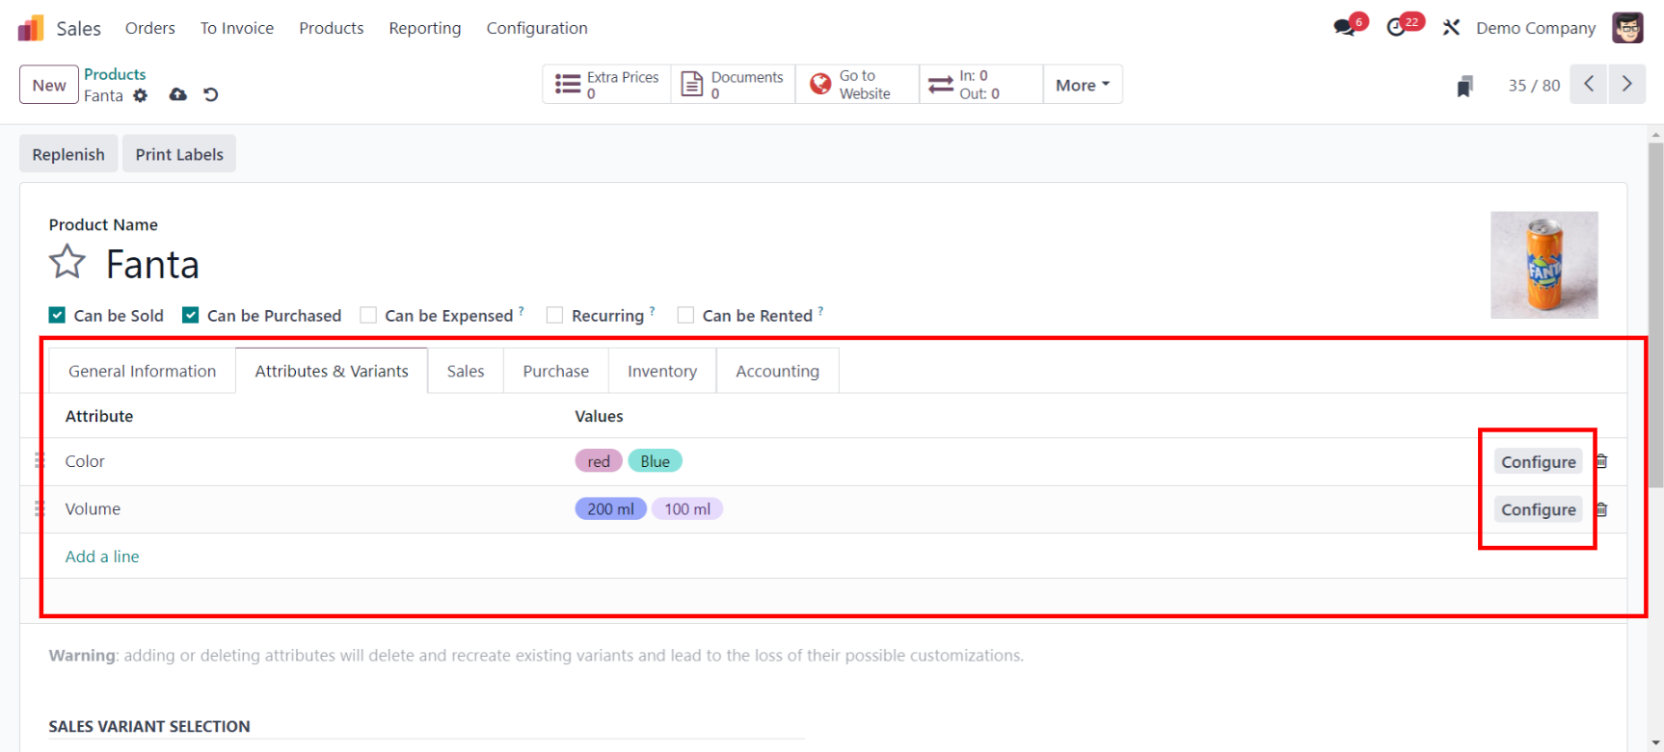
Task: Click the Recurring help question mark
Action: point(653,311)
